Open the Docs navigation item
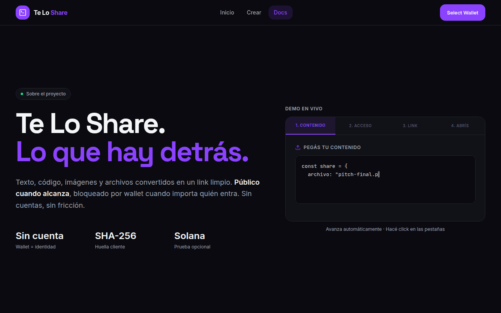 pyautogui.click(x=281, y=13)
